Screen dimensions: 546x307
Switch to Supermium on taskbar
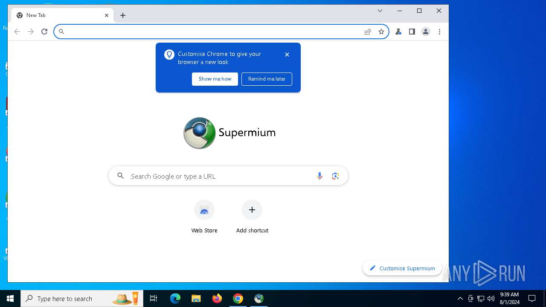point(259,298)
